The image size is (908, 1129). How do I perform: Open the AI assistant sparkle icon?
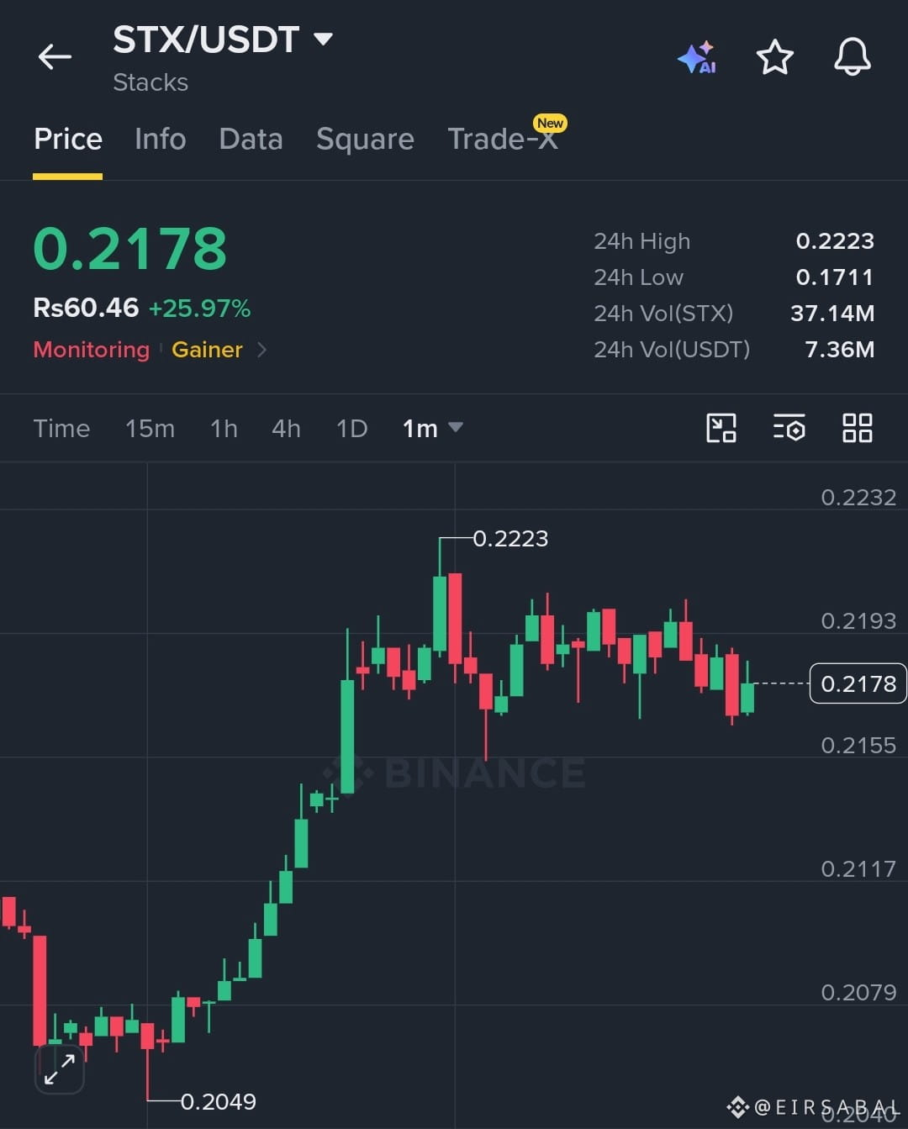697,57
